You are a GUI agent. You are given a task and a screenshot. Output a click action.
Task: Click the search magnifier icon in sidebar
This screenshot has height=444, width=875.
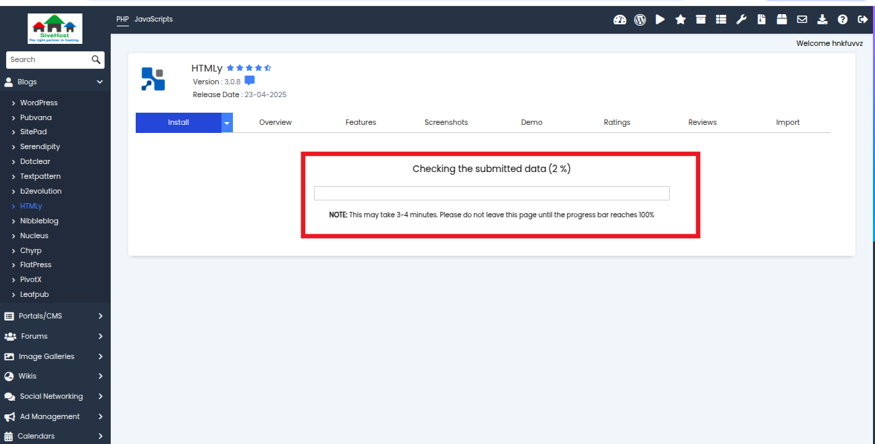pyautogui.click(x=97, y=59)
